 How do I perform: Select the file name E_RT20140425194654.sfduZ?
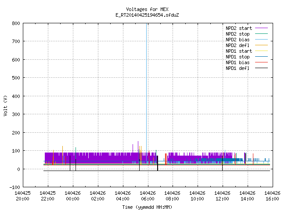click(147, 15)
